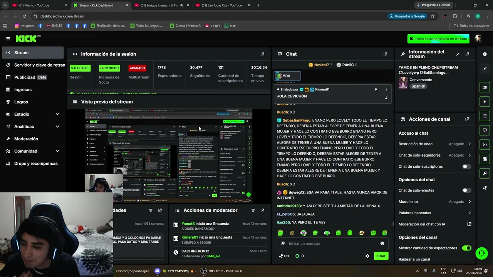Open Servidor y clave de retransmisión

(33, 65)
